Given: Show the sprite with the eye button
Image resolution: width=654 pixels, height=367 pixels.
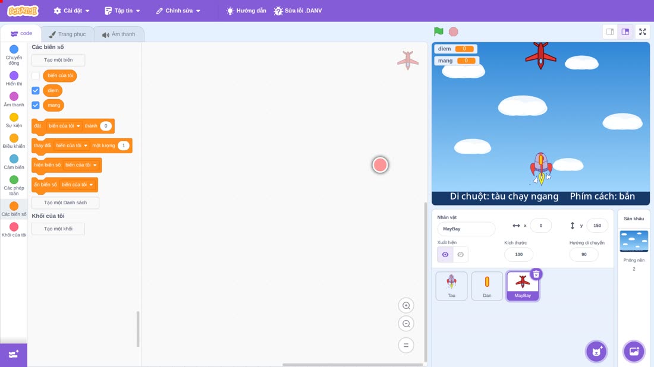Looking at the screenshot, I should (445, 255).
